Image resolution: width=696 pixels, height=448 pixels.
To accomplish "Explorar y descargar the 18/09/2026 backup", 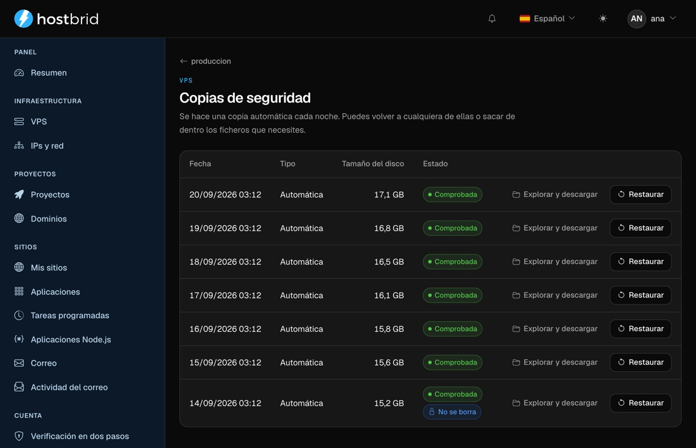I will [x=555, y=262].
